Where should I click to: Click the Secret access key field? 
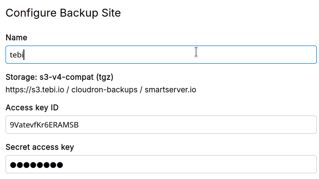(161, 164)
